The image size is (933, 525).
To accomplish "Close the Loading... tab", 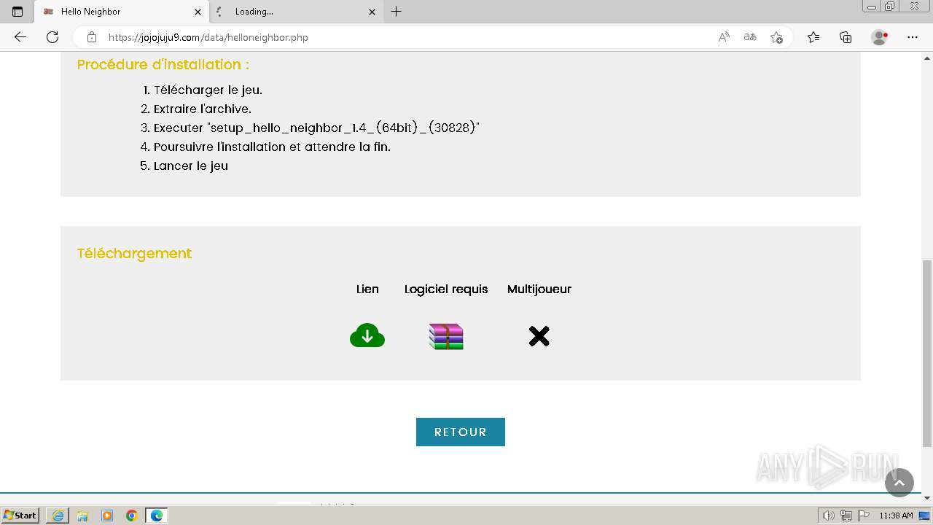I will [372, 12].
